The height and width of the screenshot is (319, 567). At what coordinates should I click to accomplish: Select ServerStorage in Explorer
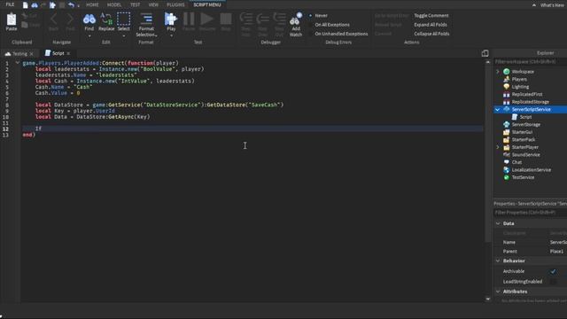tap(525, 124)
